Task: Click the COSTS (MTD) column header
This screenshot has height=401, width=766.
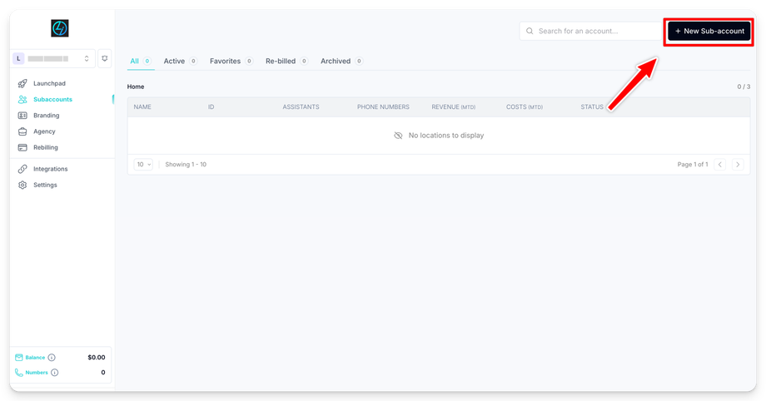Action: (x=525, y=107)
